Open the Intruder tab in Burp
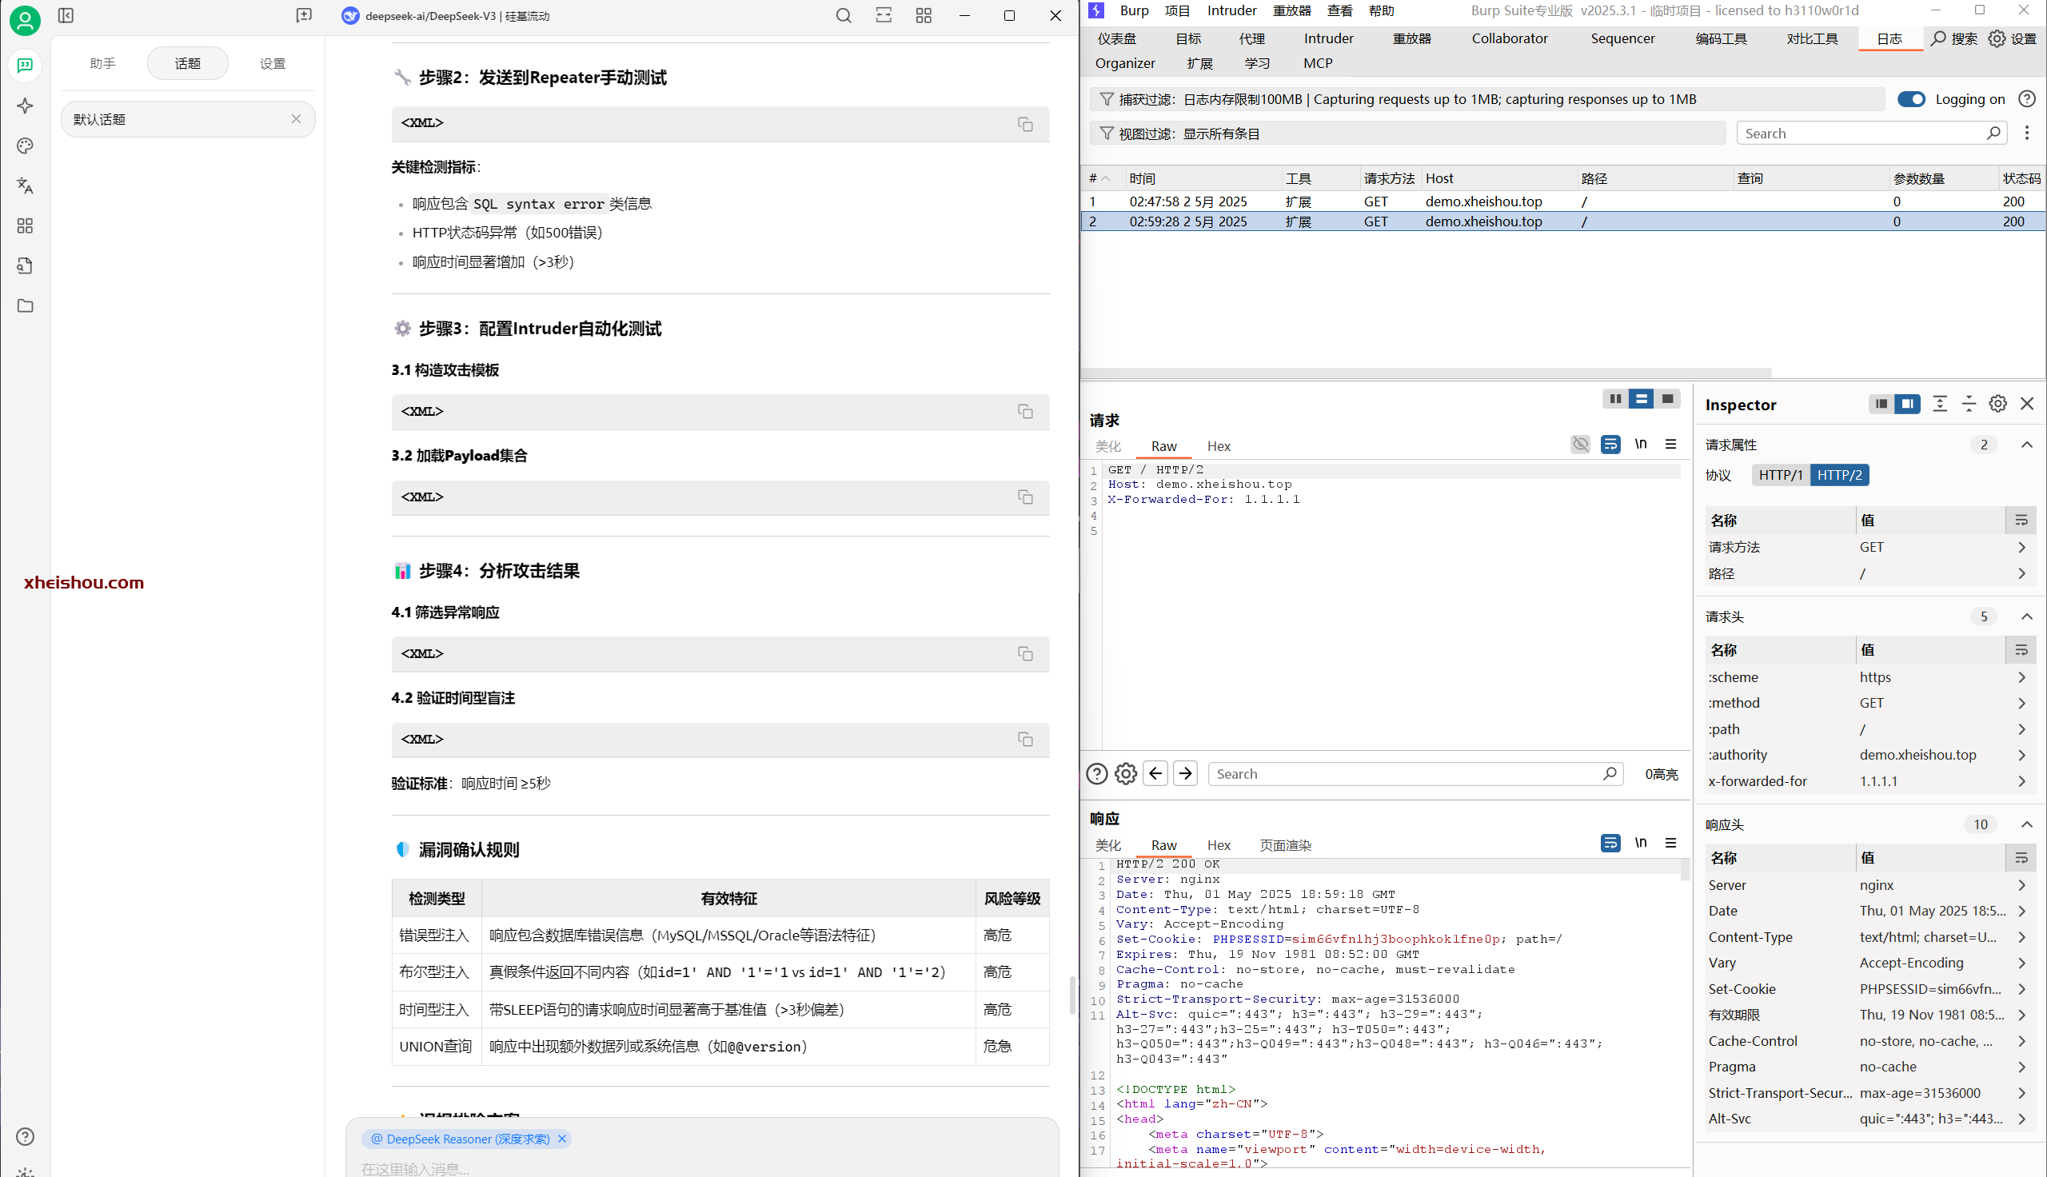 point(1328,38)
